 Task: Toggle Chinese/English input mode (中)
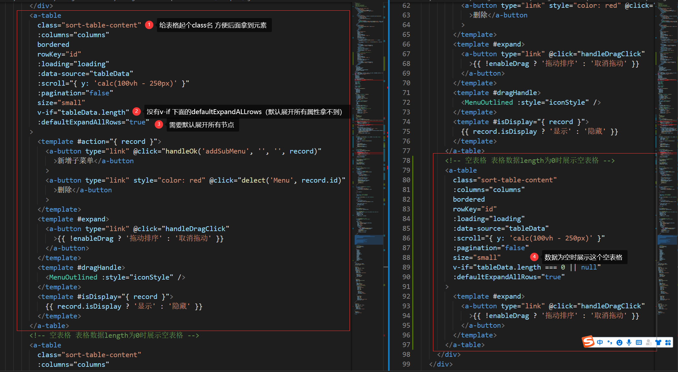pos(600,343)
